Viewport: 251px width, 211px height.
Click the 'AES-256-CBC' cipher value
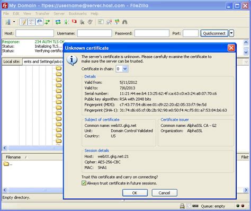(x=109, y=162)
